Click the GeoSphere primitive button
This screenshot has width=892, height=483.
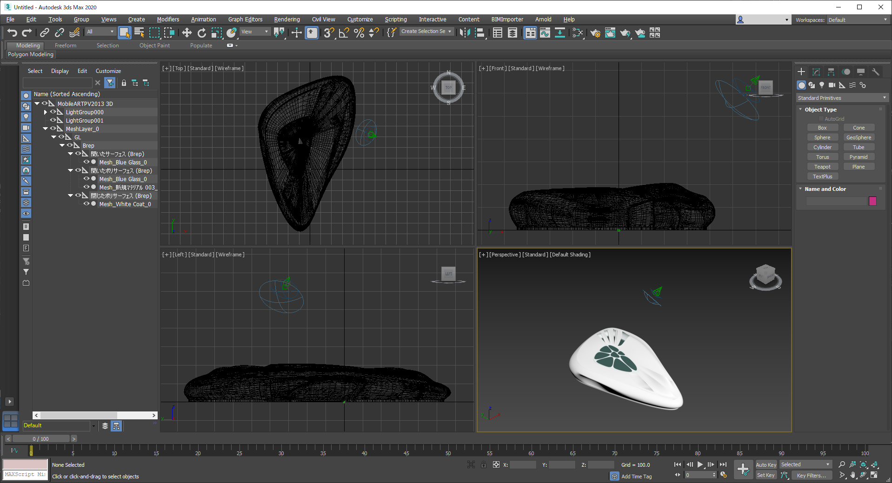click(859, 137)
